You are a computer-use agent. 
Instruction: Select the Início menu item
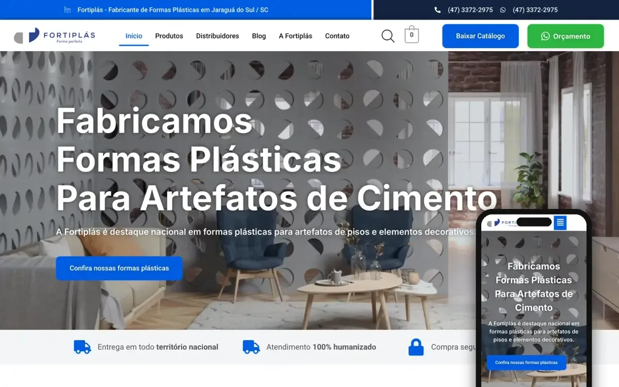134,36
